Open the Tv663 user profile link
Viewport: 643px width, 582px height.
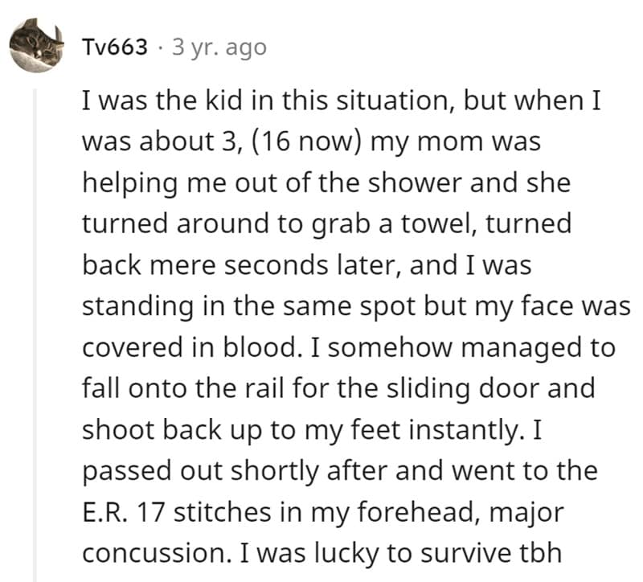115,47
